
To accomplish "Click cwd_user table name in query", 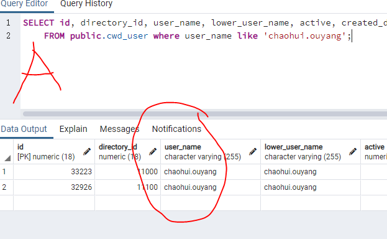I will [x=127, y=36].
